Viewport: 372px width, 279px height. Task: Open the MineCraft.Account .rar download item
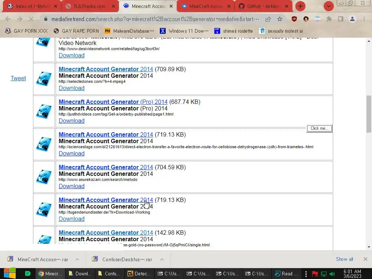(38, 259)
